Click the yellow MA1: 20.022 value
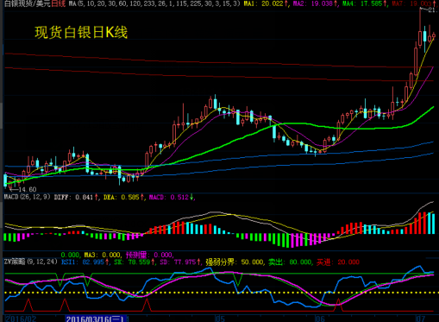The width and height of the screenshot is (439, 322). [265, 3]
